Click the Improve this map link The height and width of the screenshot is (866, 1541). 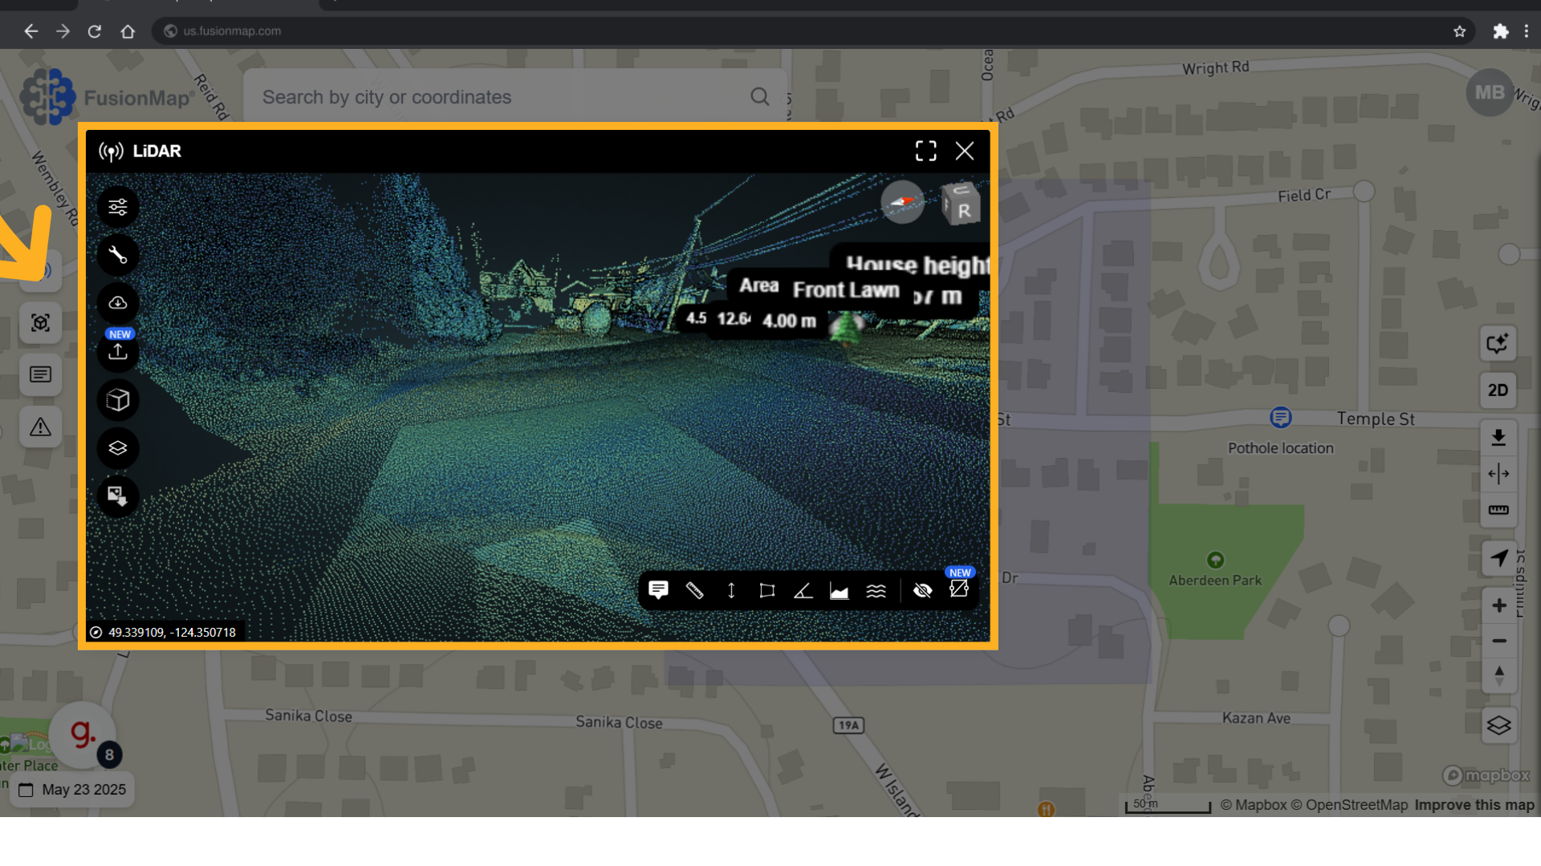pyautogui.click(x=1474, y=805)
